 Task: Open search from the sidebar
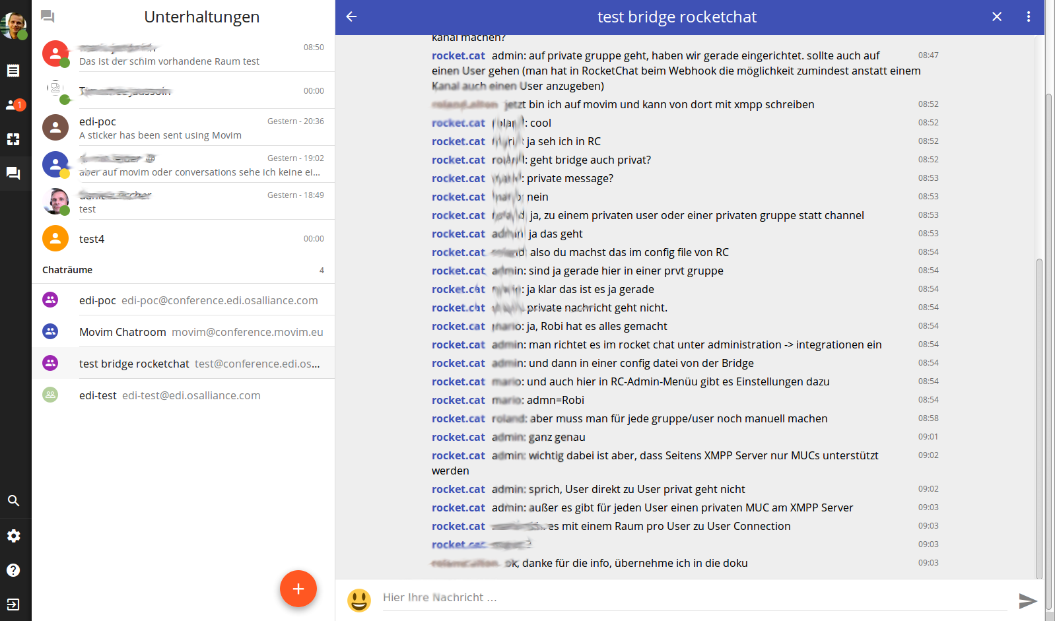click(x=13, y=501)
